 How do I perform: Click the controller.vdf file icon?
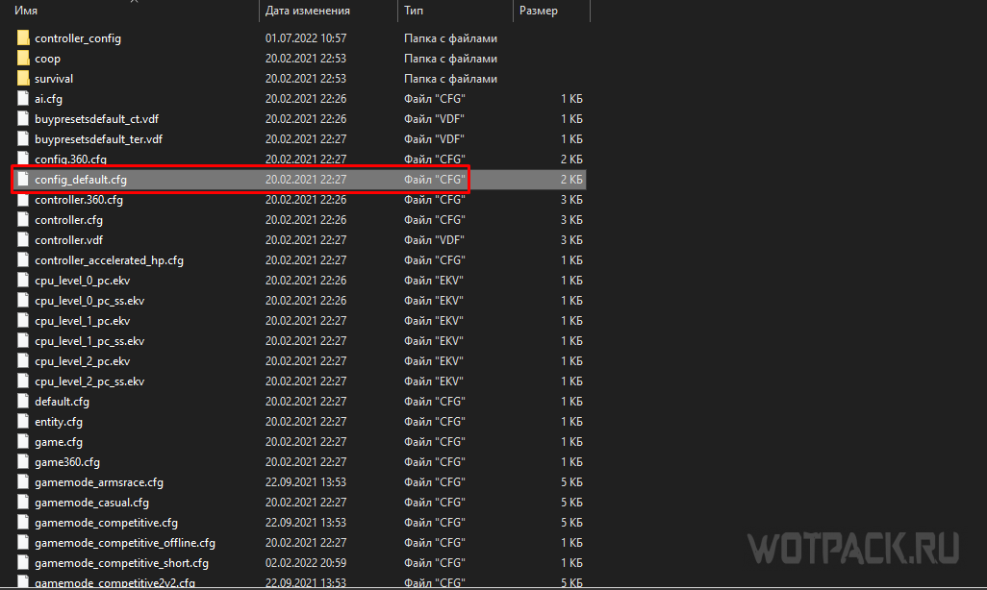pyautogui.click(x=24, y=240)
